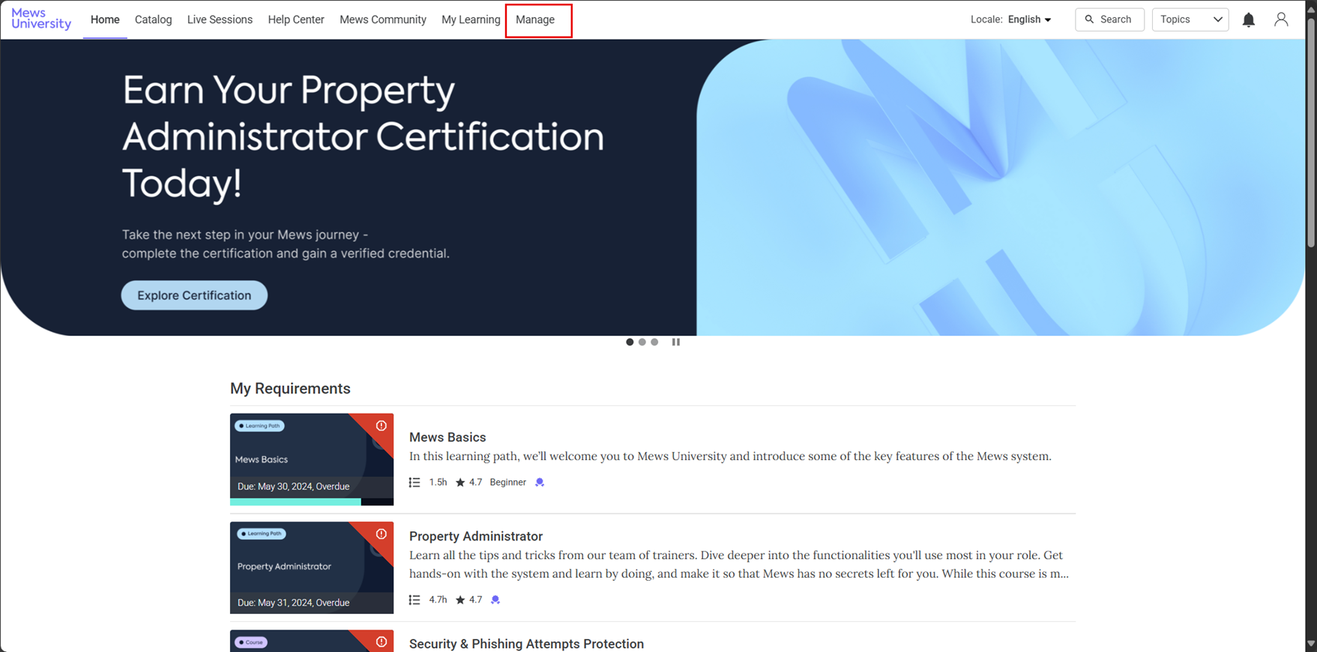This screenshot has height=652, width=1317.
Task: Navigate to Live Sessions
Action: tap(220, 19)
